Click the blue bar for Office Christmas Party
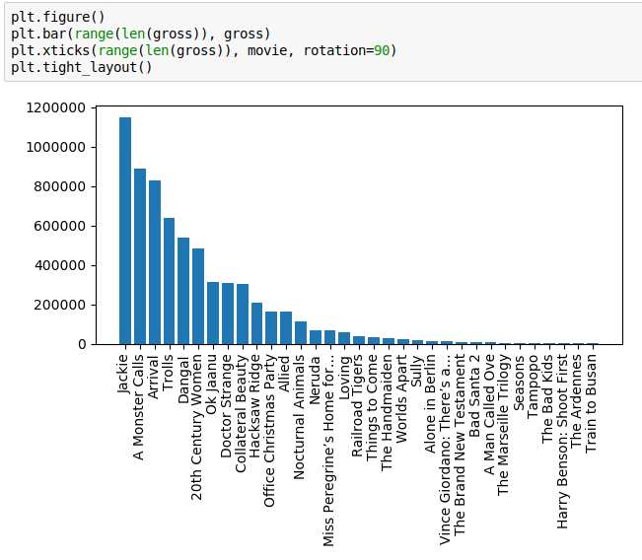The width and height of the screenshot is (642, 560). click(x=271, y=328)
